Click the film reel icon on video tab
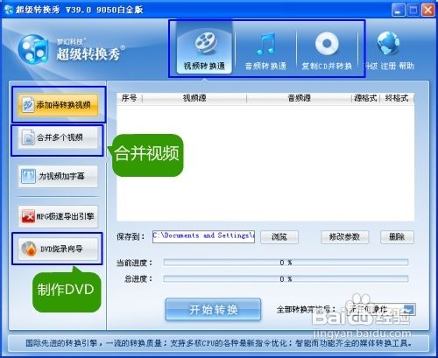The image size is (438, 358). point(206,44)
